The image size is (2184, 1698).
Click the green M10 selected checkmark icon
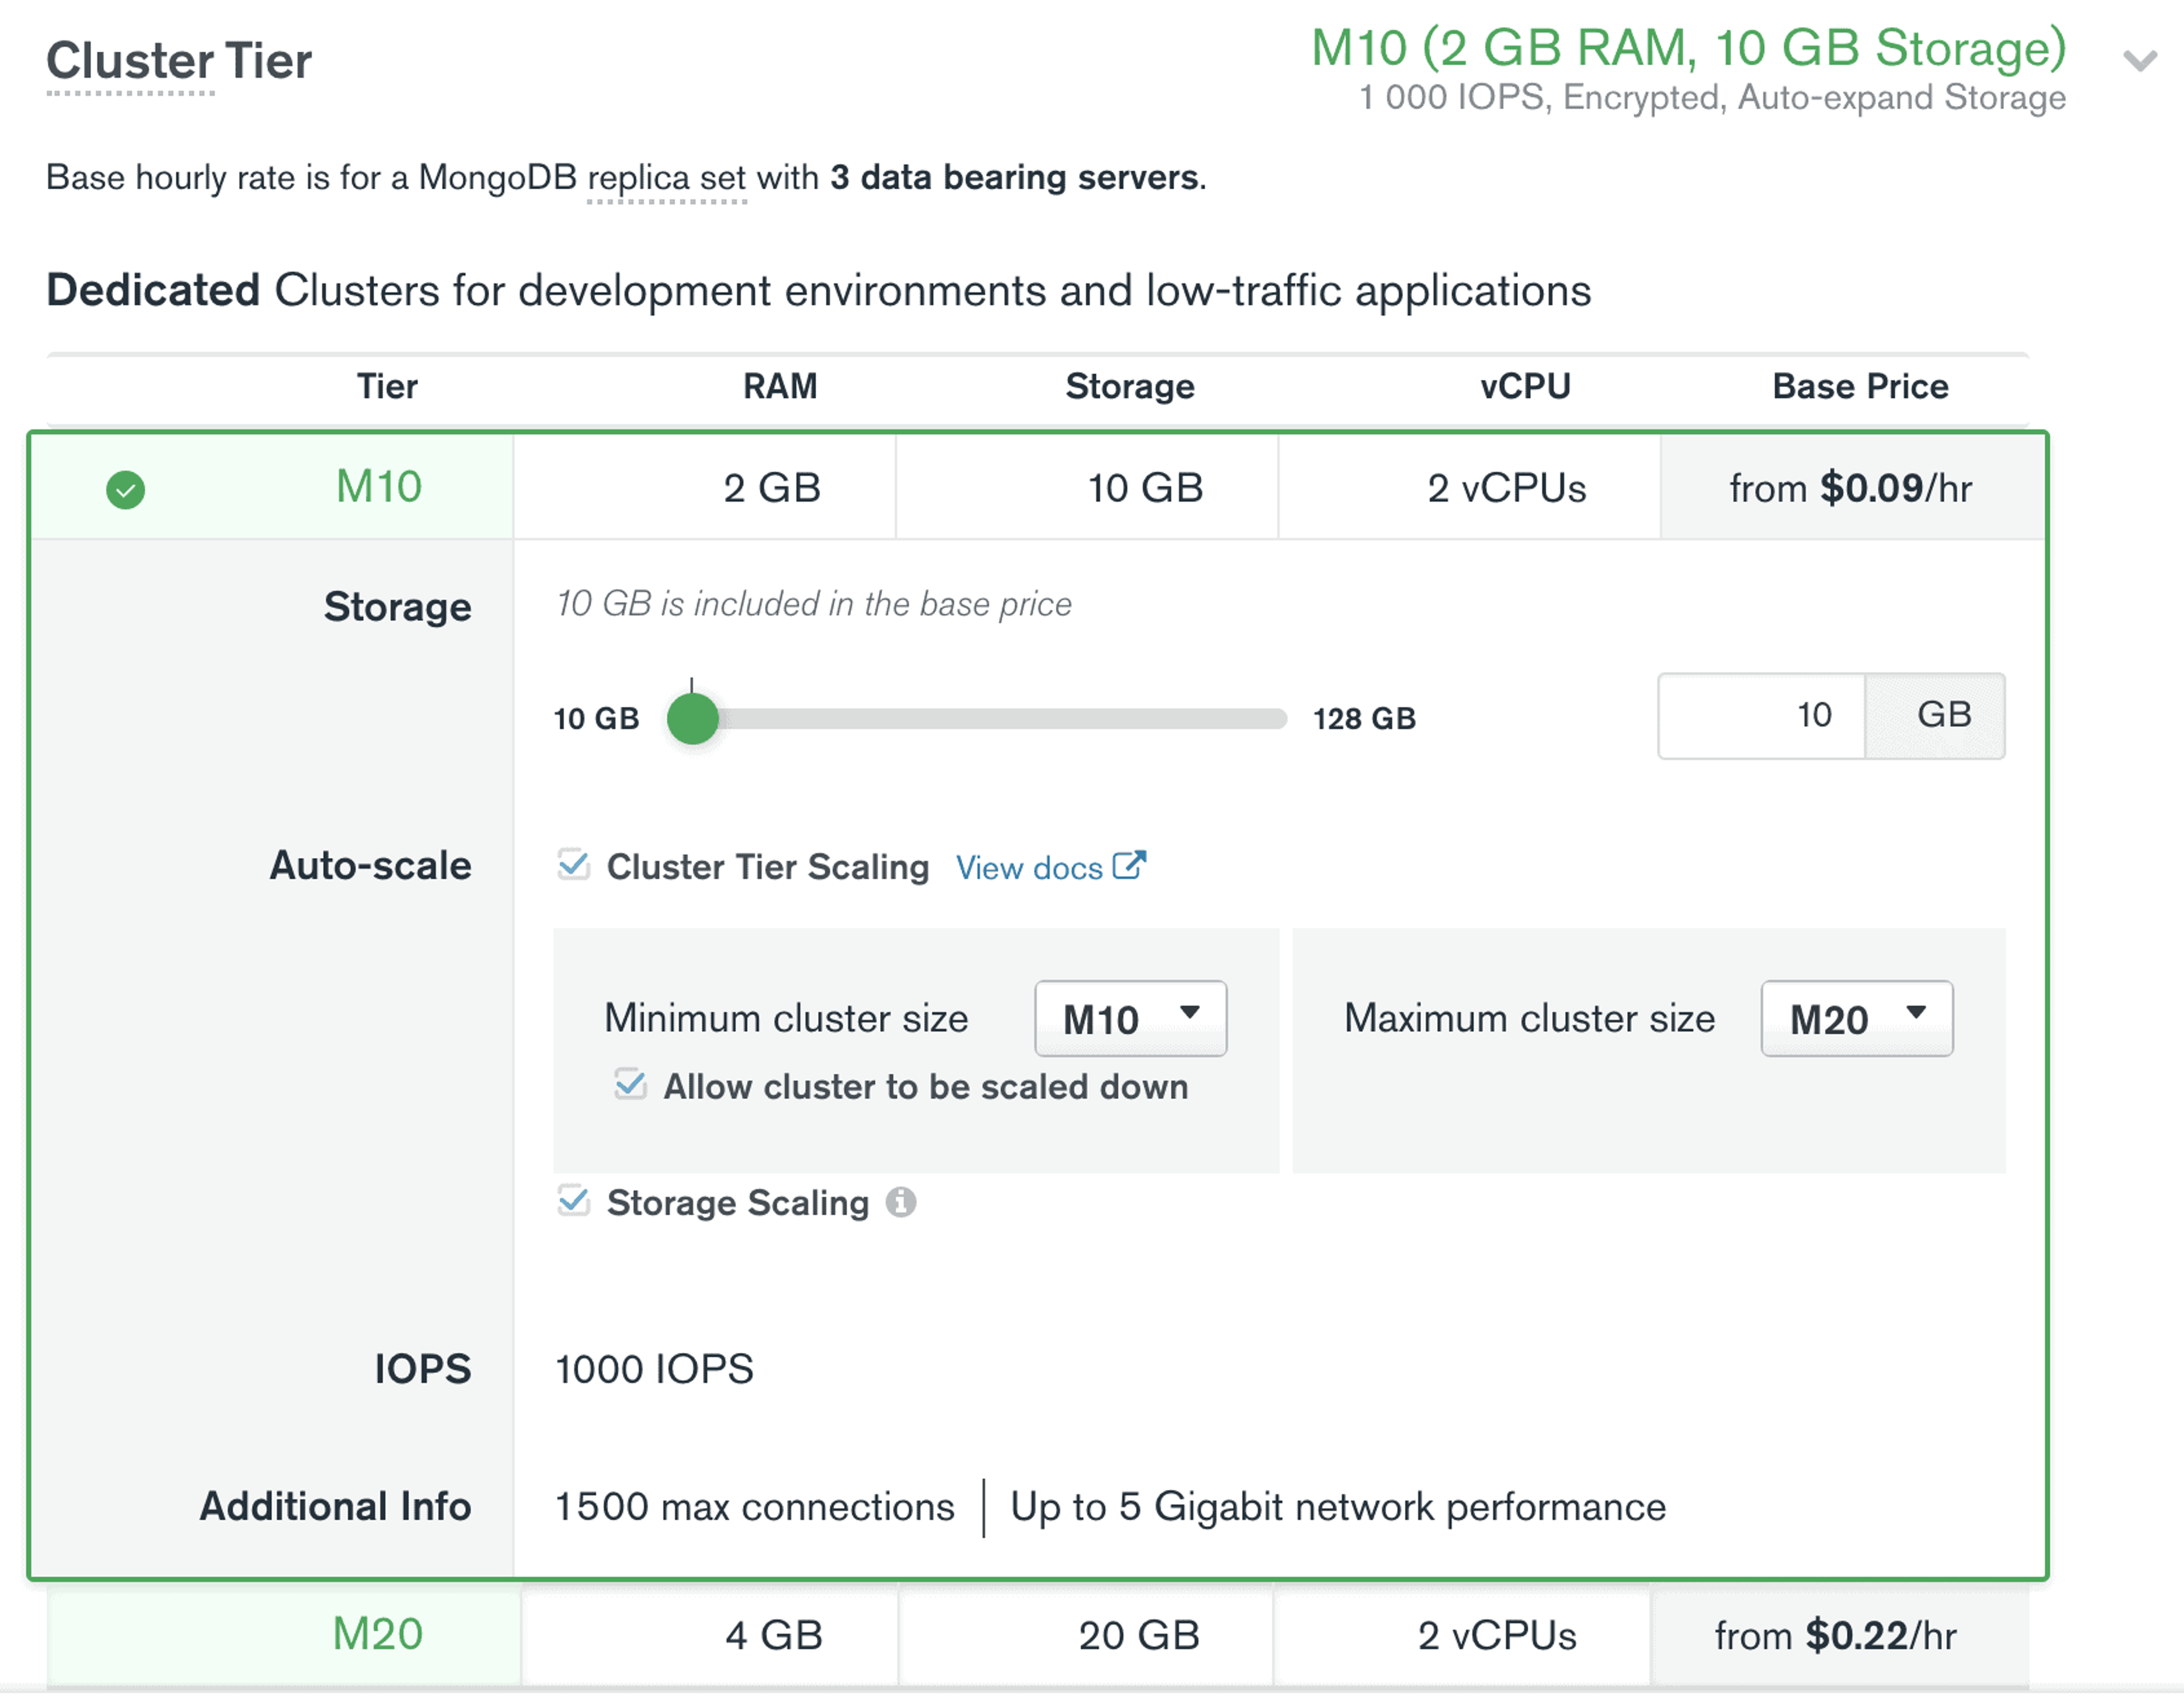pyautogui.click(x=125, y=490)
